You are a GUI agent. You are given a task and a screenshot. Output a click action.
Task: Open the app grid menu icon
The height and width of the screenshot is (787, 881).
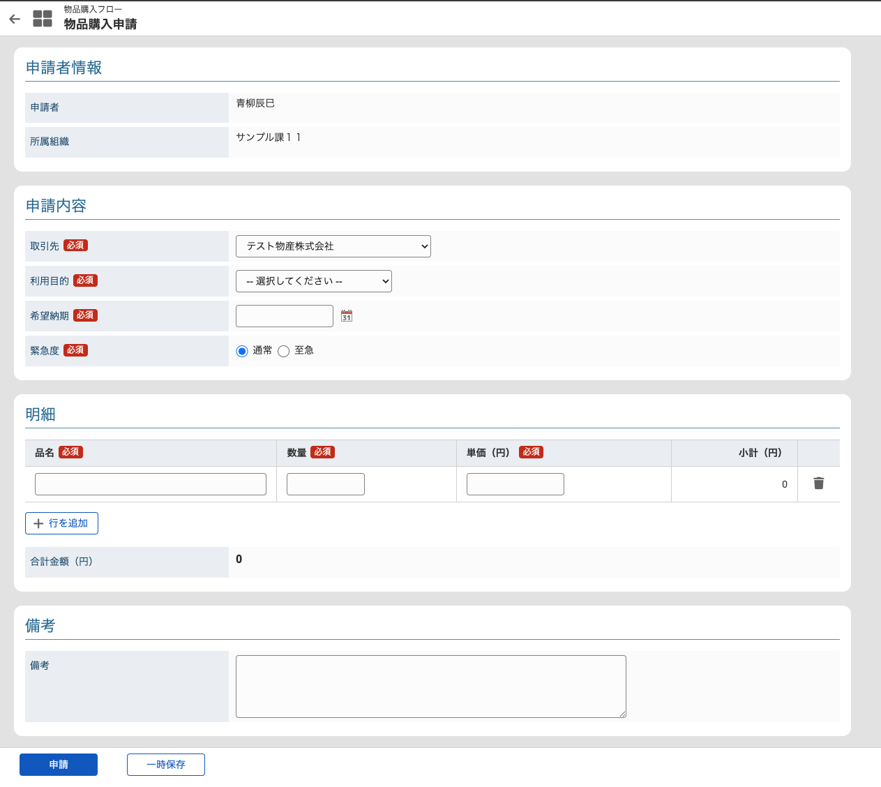coord(43,19)
